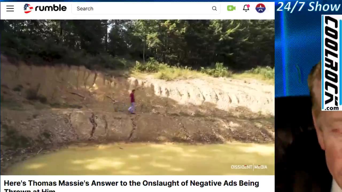
Task: Click the forest trees atop the video
Action: [x=137, y=40]
